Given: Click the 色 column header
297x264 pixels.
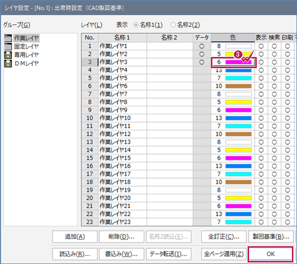Looking at the screenshot, I should coord(233,38).
